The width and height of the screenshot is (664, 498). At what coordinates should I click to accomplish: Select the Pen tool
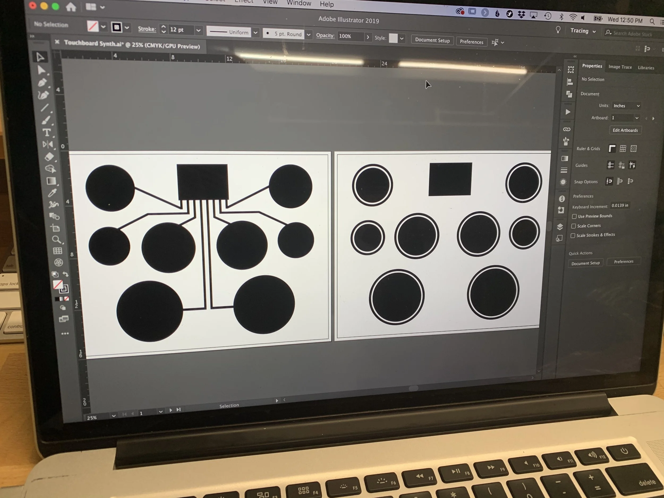42,83
